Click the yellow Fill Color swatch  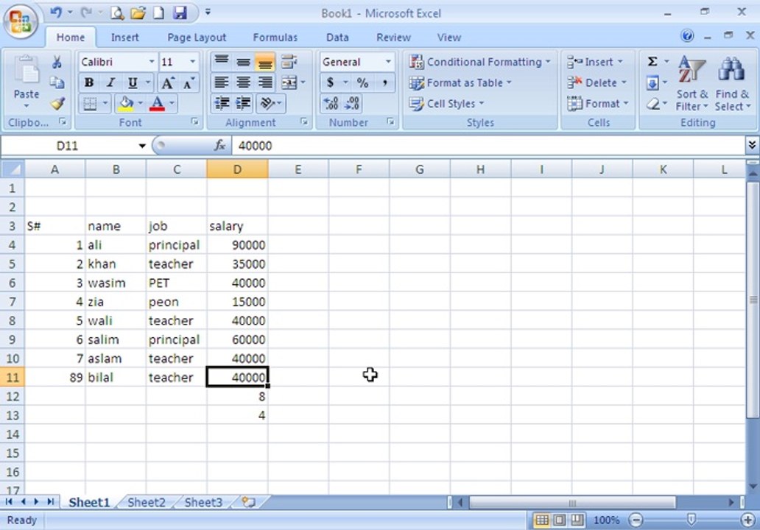pos(126,103)
